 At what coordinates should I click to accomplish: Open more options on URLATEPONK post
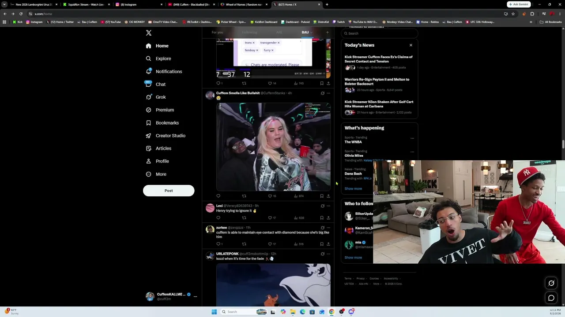(328, 254)
